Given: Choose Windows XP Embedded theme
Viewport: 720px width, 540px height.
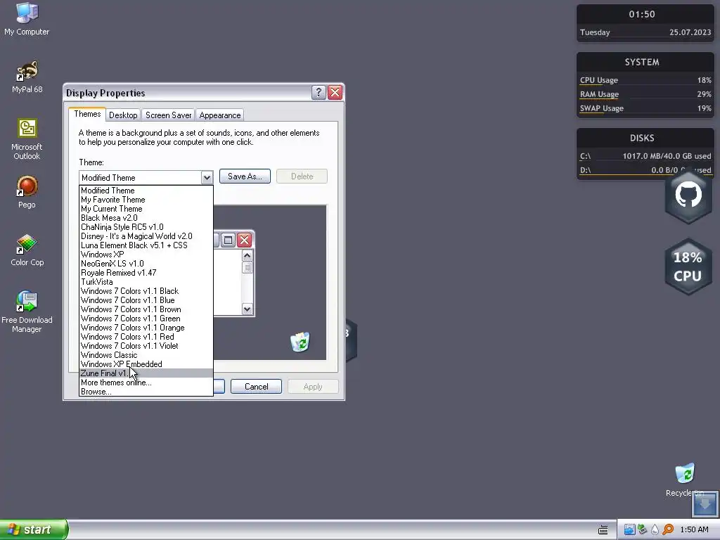Looking at the screenshot, I should (146, 364).
